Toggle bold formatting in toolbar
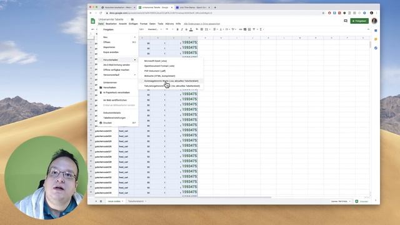This screenshot has height=225, width=400. 177,29
